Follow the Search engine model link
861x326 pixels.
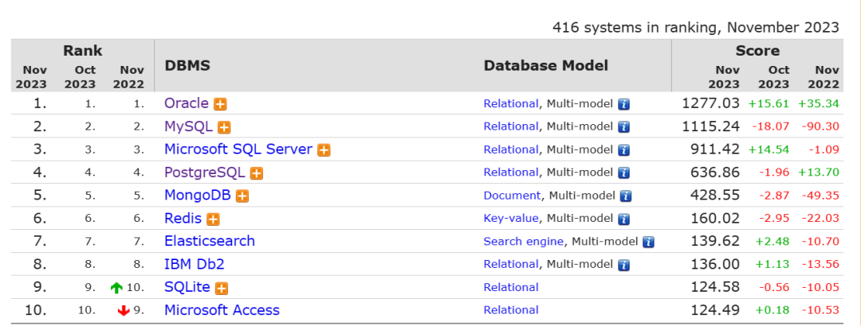[523, 242]
